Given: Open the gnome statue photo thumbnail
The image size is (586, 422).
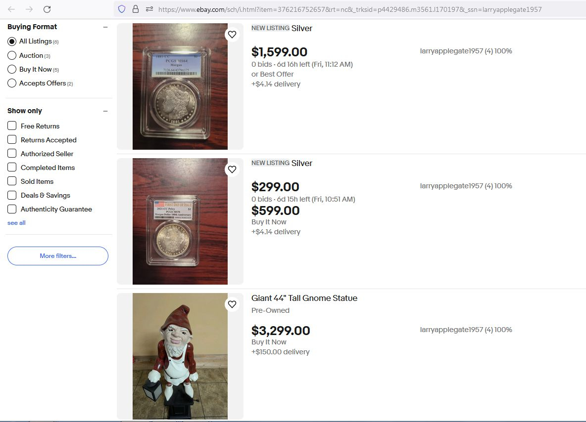Looking at the screenshot, I should [x=180, y=356].
